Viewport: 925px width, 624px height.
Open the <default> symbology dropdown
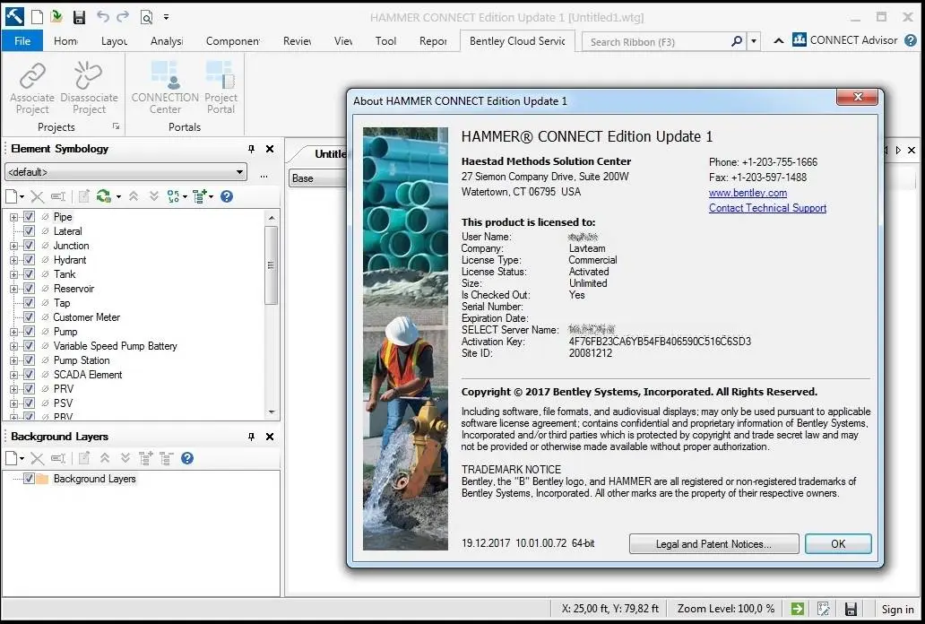[x=239, y=172]
